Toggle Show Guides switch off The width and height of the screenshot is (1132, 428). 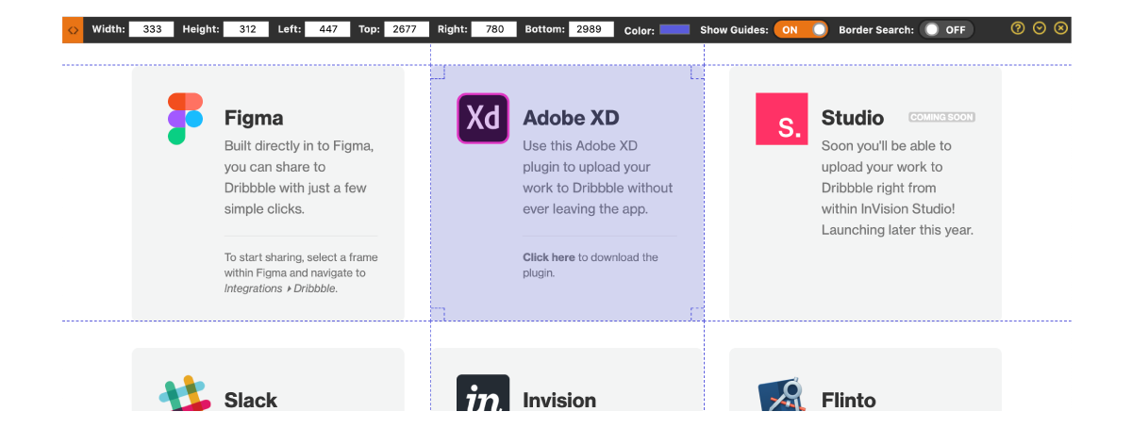pos(801,30)
